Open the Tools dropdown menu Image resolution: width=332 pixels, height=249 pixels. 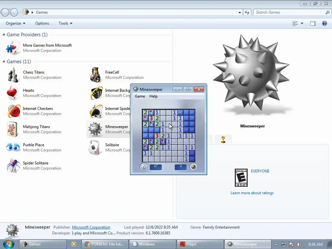(65, 23)
